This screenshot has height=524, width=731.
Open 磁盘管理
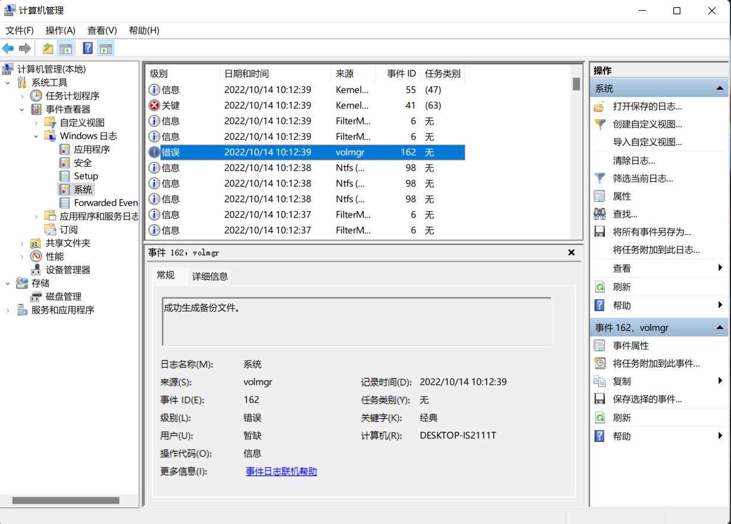click(x=64, y=296)
